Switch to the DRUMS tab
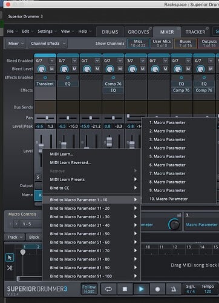The image size is (219, 303). coord(110,32)
